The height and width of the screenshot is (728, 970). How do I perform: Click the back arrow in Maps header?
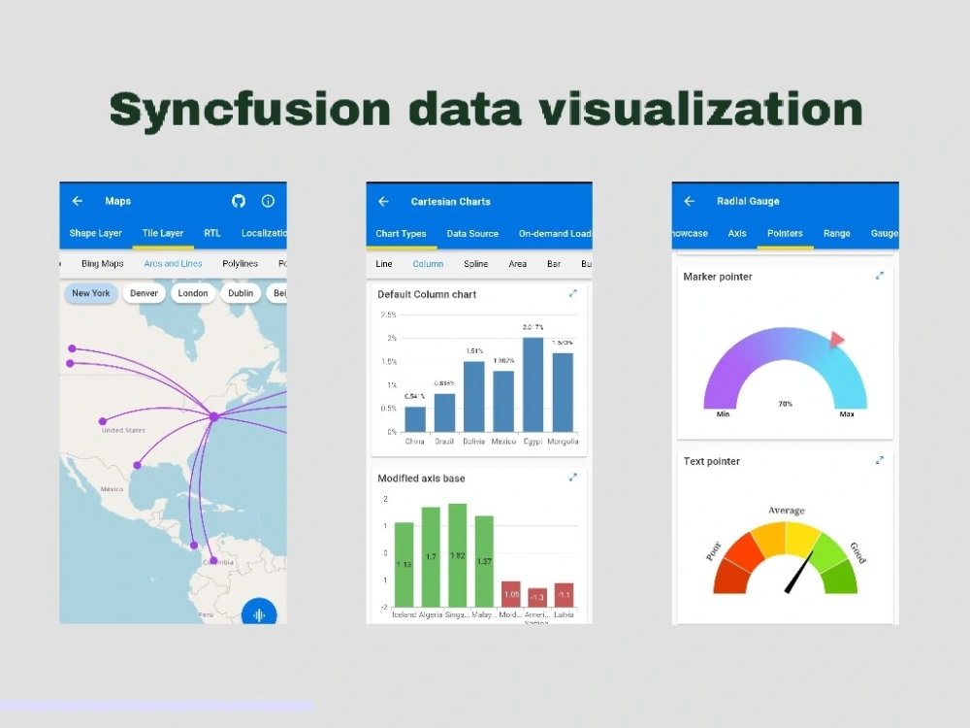click(x=78, y=201)
